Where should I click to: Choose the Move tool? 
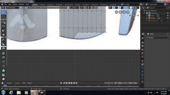3,22
